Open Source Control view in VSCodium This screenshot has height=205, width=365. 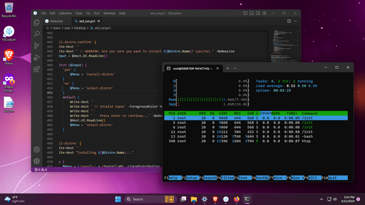(36, 46)
